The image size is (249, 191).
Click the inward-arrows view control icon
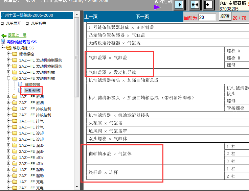[195, 5]
